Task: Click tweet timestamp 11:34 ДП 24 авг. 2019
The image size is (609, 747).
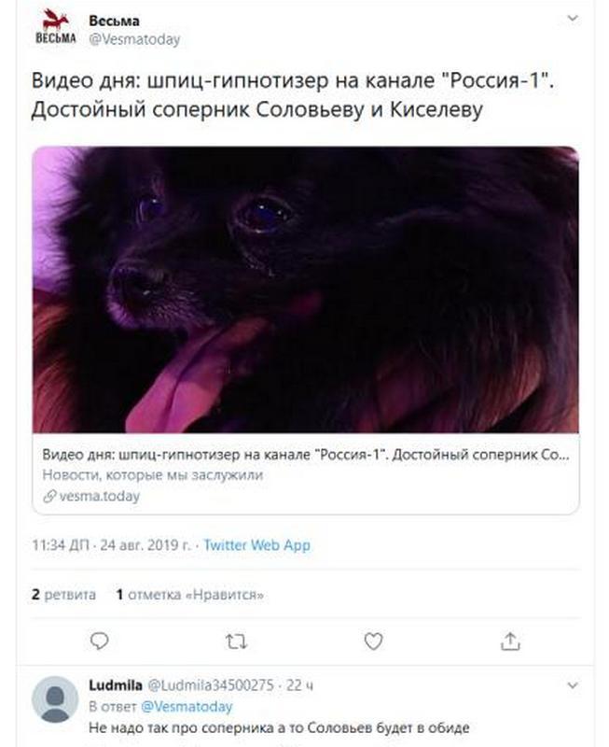Action: [111, 545]
